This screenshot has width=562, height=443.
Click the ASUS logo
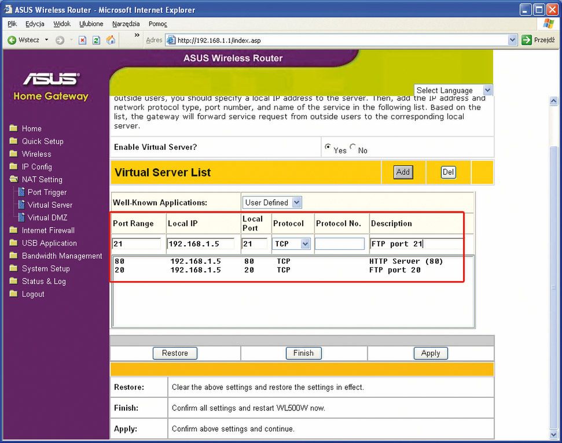tap(52, 79)
